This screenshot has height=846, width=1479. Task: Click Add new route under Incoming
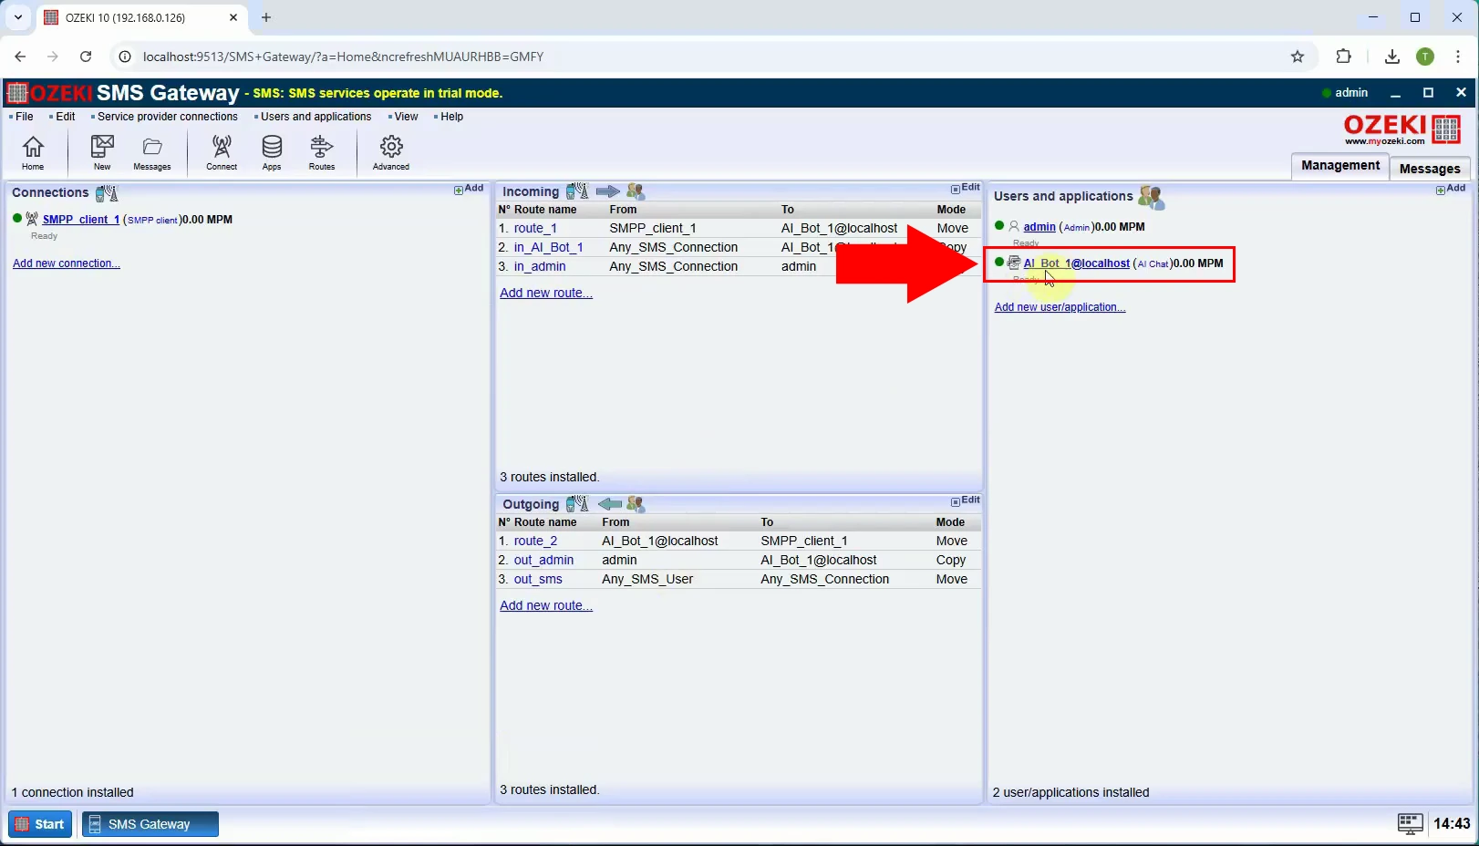click(x=546, y=293)
